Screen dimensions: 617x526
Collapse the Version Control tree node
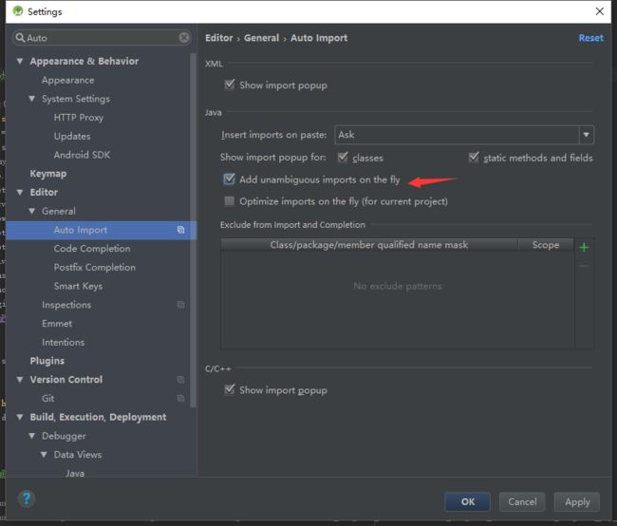click(x=20, y=380)
